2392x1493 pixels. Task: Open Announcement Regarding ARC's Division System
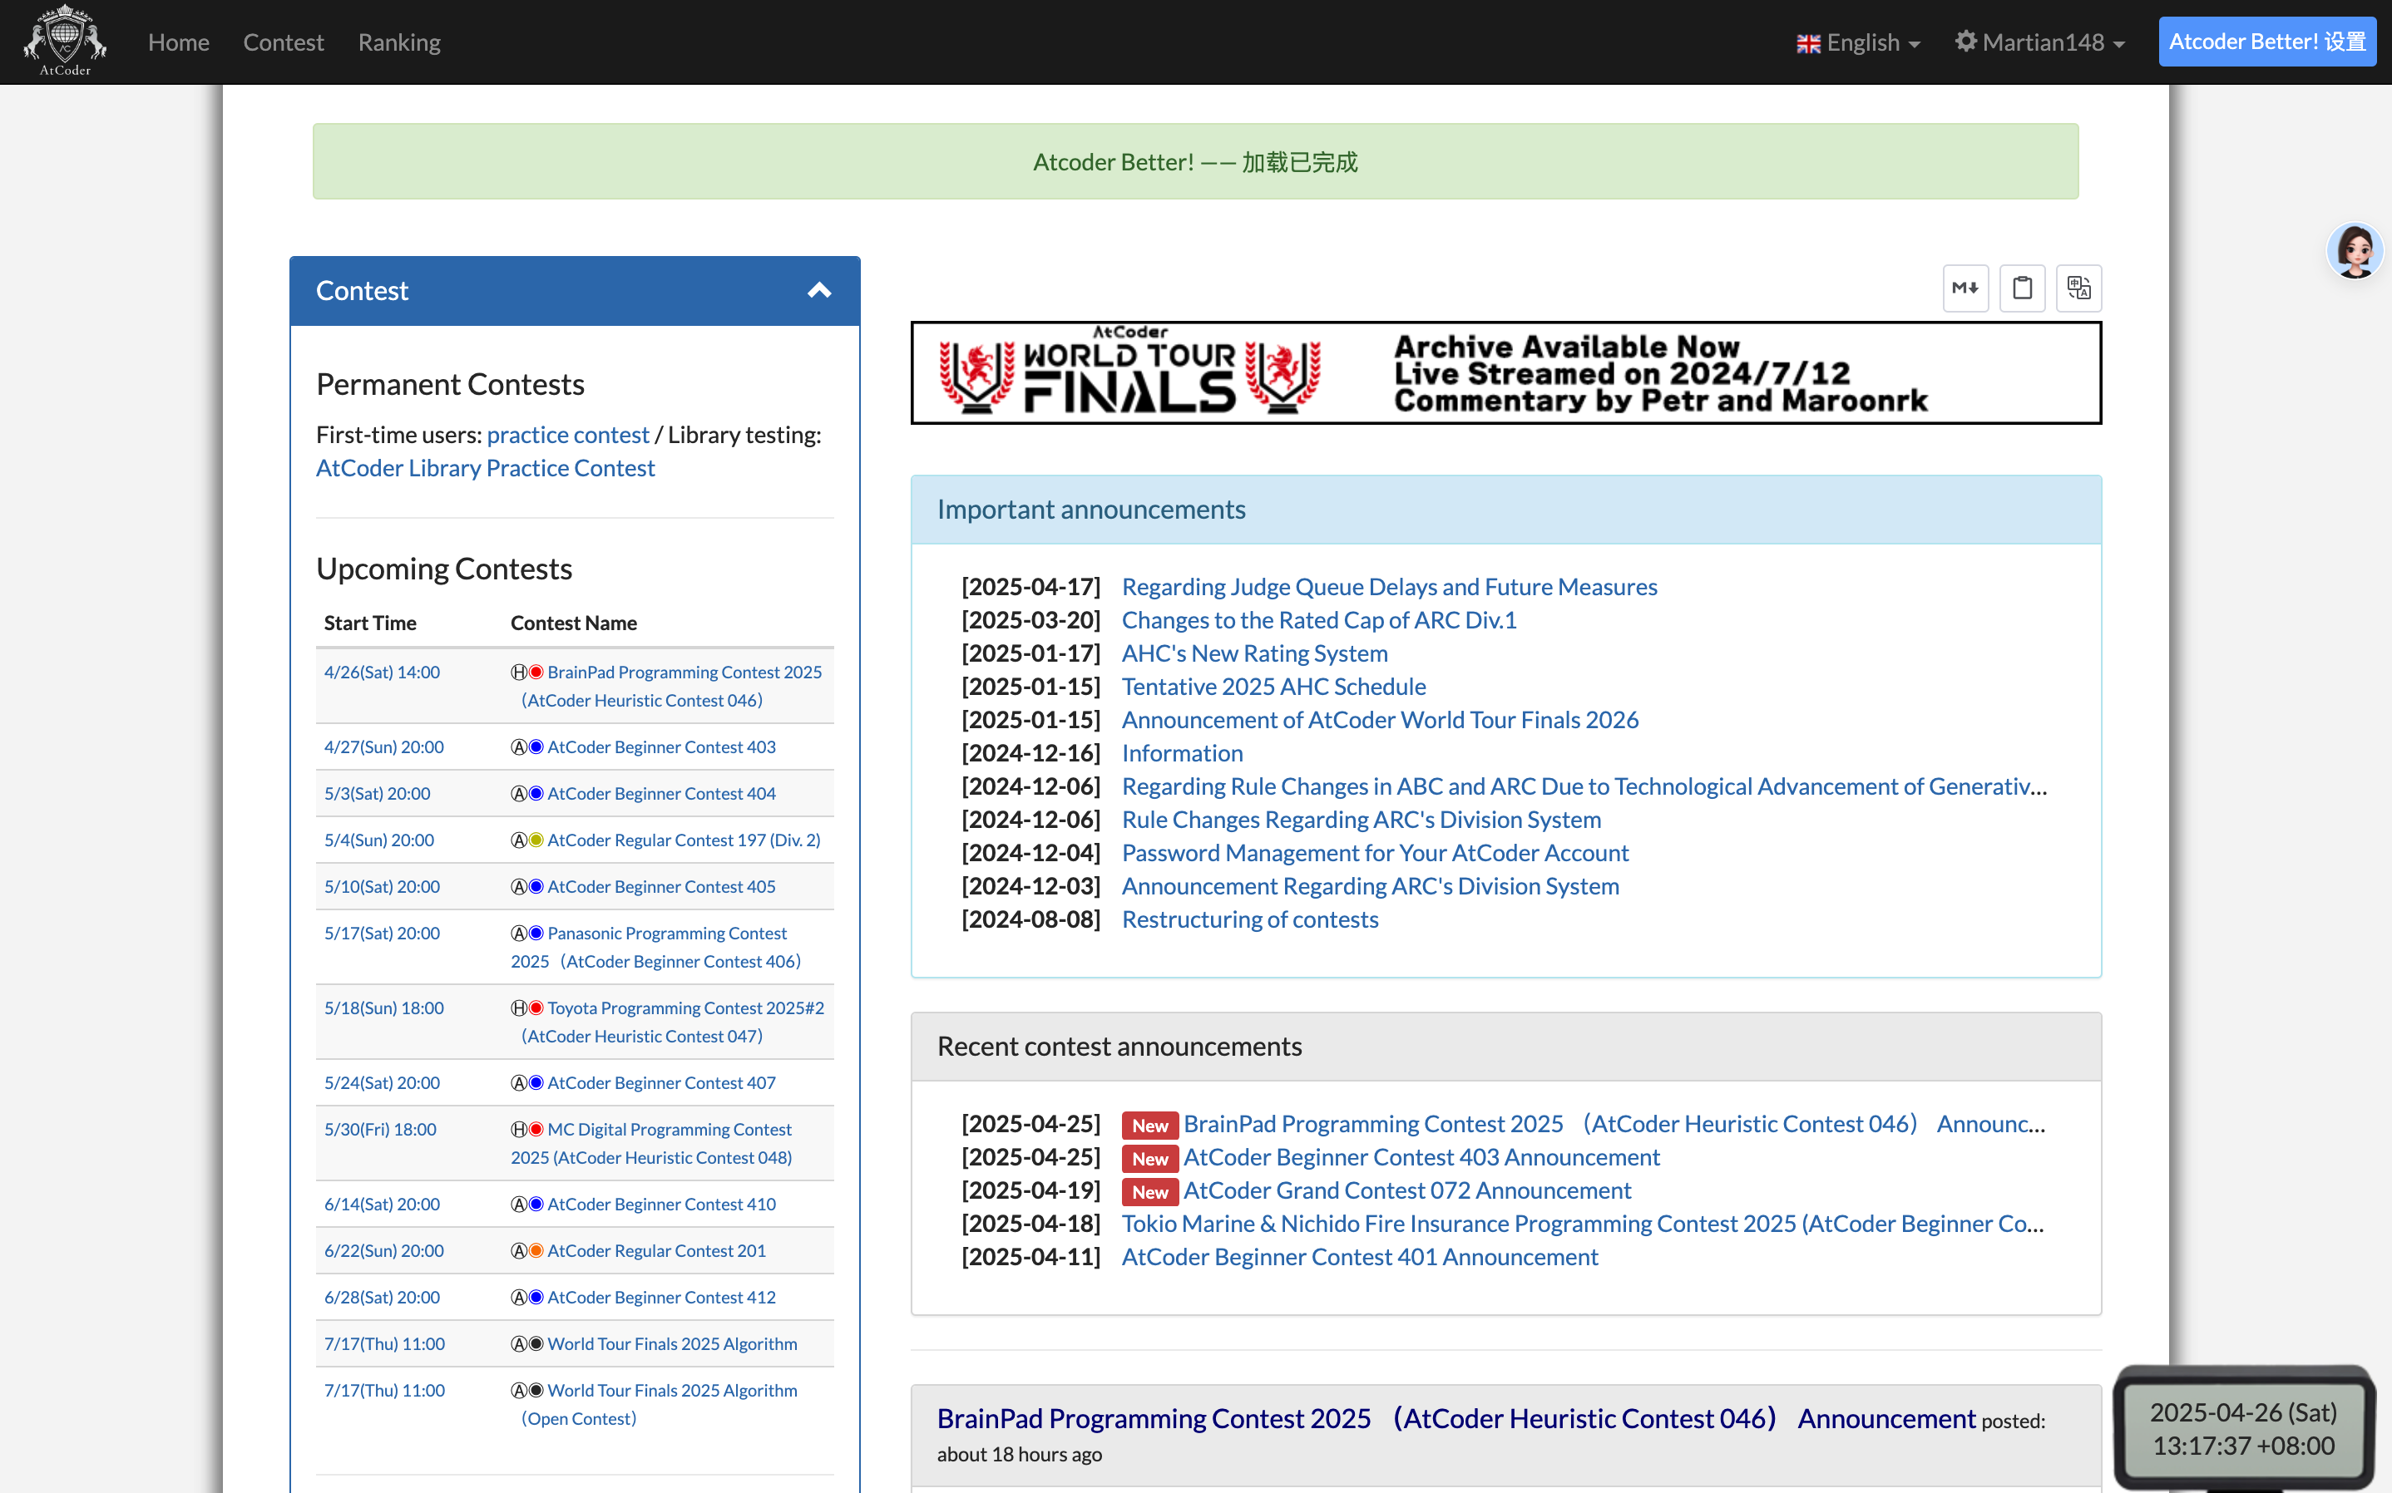pos(1370,885)
